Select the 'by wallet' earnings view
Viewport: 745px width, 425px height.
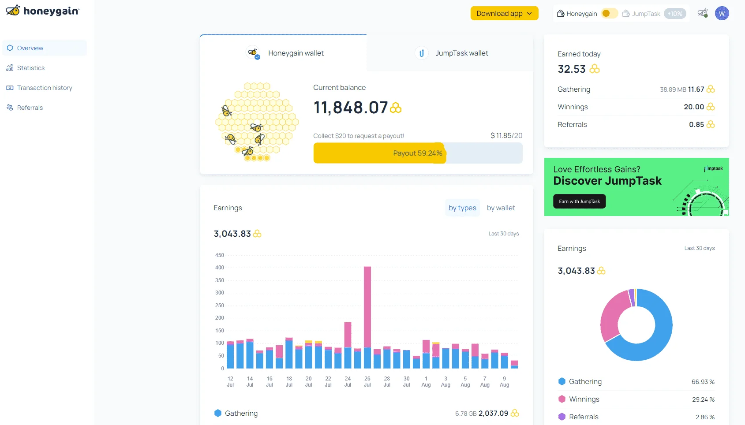click(501, 208)
